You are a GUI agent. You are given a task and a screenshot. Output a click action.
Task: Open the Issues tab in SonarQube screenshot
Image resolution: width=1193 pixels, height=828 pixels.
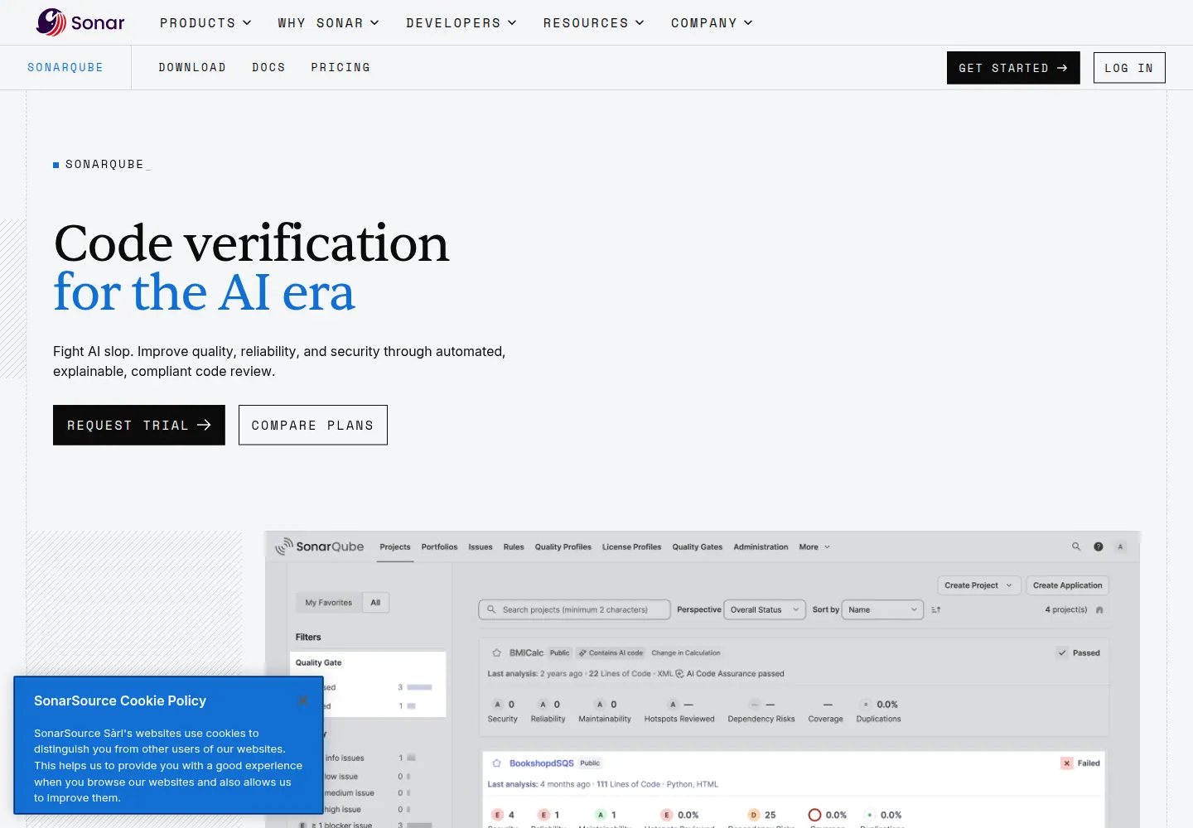481,546
